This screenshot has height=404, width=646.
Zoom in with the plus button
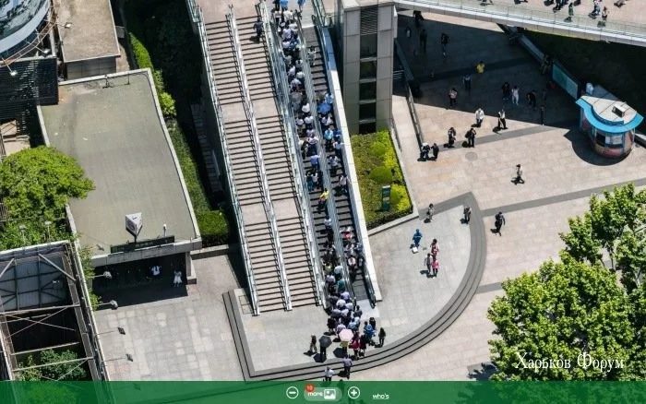tap(353, 392)
